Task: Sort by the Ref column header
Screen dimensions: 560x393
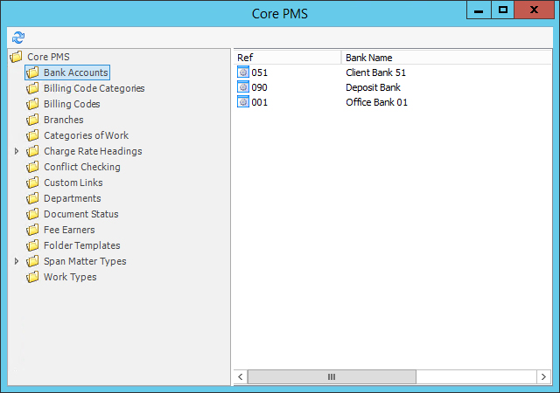Action: coord(285,57)
